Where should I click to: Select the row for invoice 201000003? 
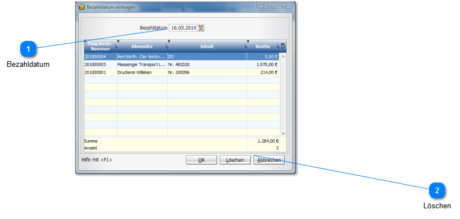point(181,65)
